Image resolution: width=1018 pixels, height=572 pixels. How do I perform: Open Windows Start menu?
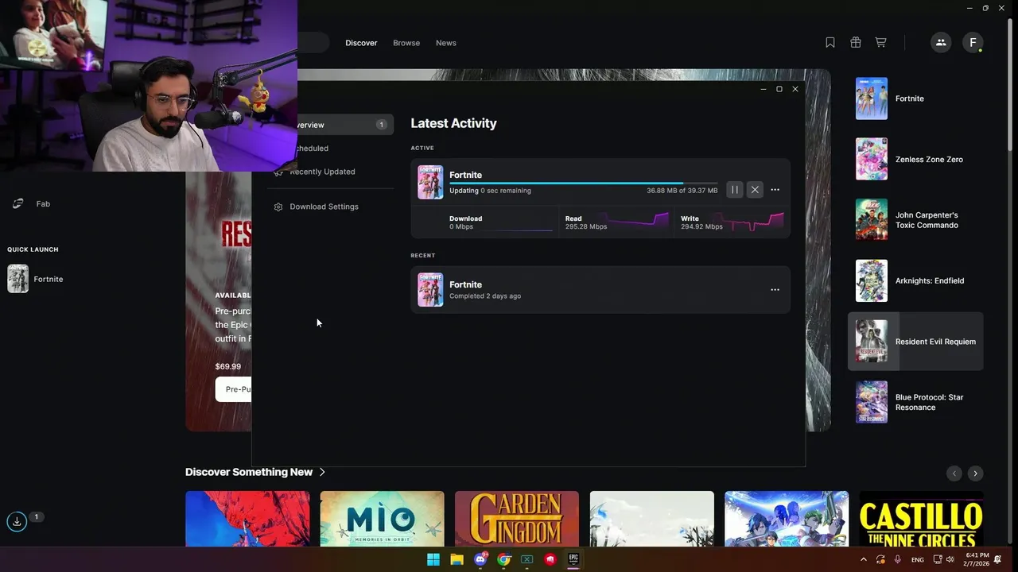(x=433, y=559)
